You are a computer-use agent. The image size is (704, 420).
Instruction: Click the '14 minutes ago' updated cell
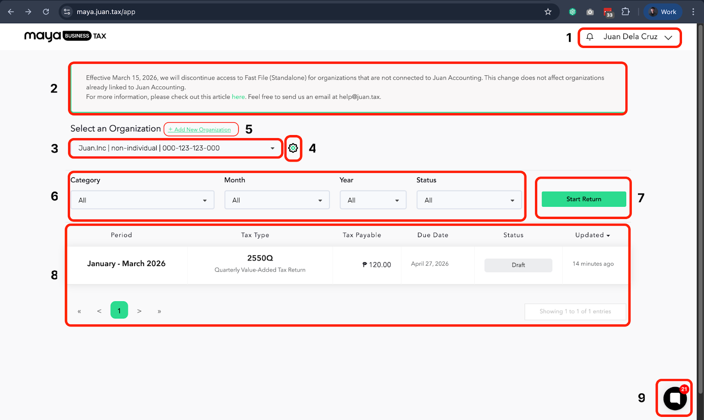[x=593, y=264]
